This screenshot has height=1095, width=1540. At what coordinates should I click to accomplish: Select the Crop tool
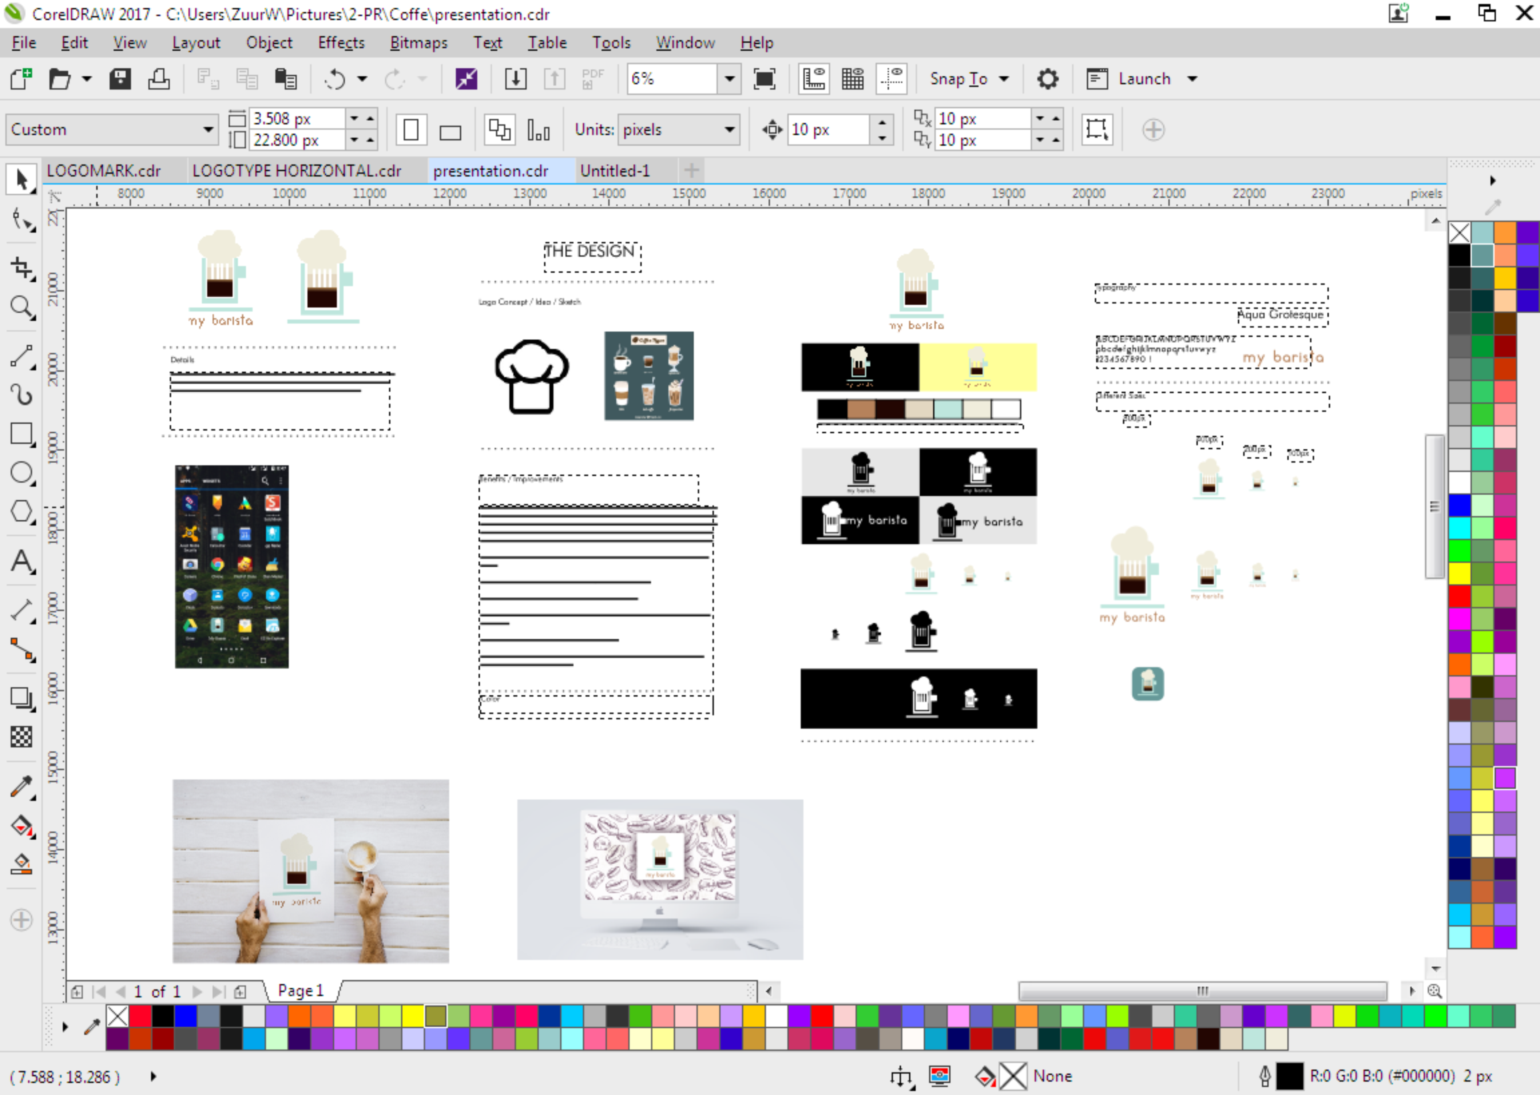pos(21,268)
